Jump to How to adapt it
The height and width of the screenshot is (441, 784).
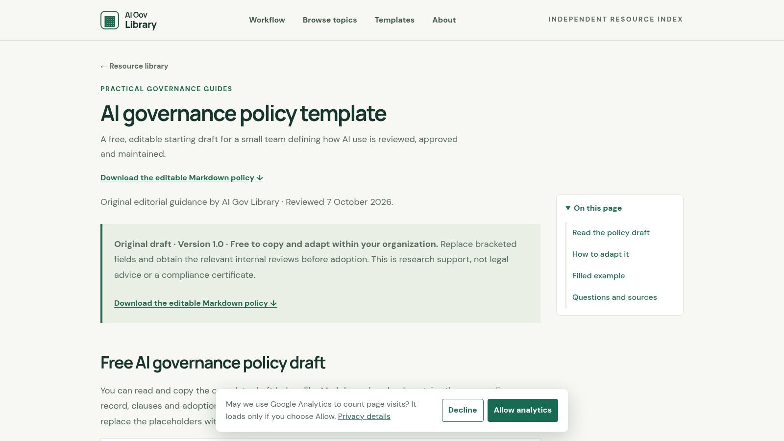600,254
